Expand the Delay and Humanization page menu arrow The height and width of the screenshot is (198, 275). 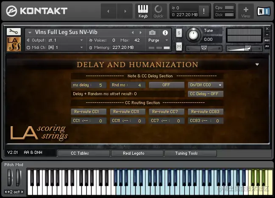pos(257,65)
